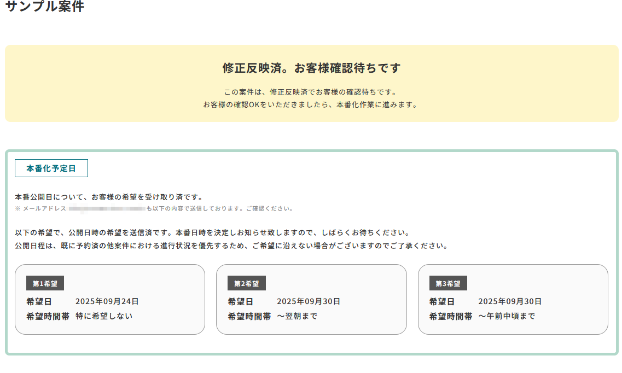Viewport: 622px width, 373px height.
Task: Click the 希望時間帯 label in the 第1希望 card
Action: tap(48, 316)
